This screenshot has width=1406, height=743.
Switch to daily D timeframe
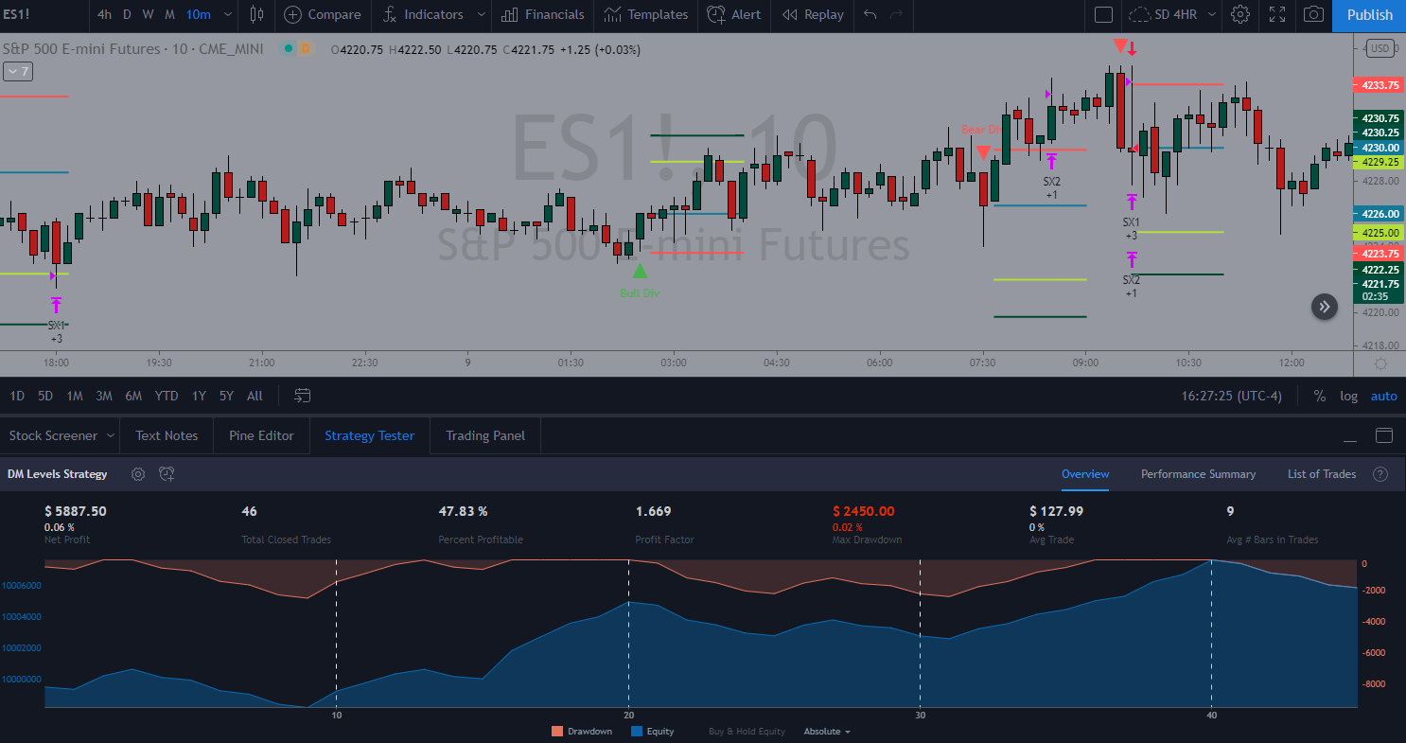pyautogui.click(x=127, y=14)
